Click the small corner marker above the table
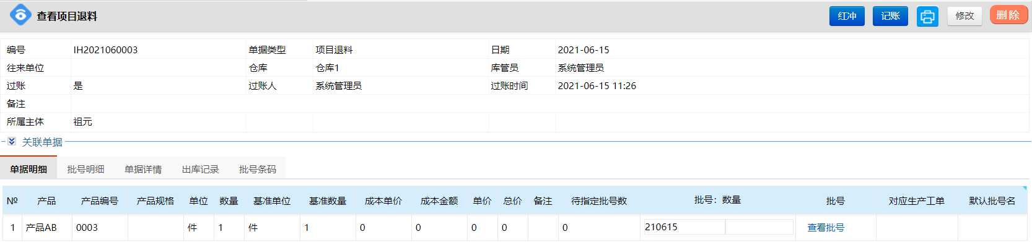The image size is (1032, 242). (x=1025, y=188)
